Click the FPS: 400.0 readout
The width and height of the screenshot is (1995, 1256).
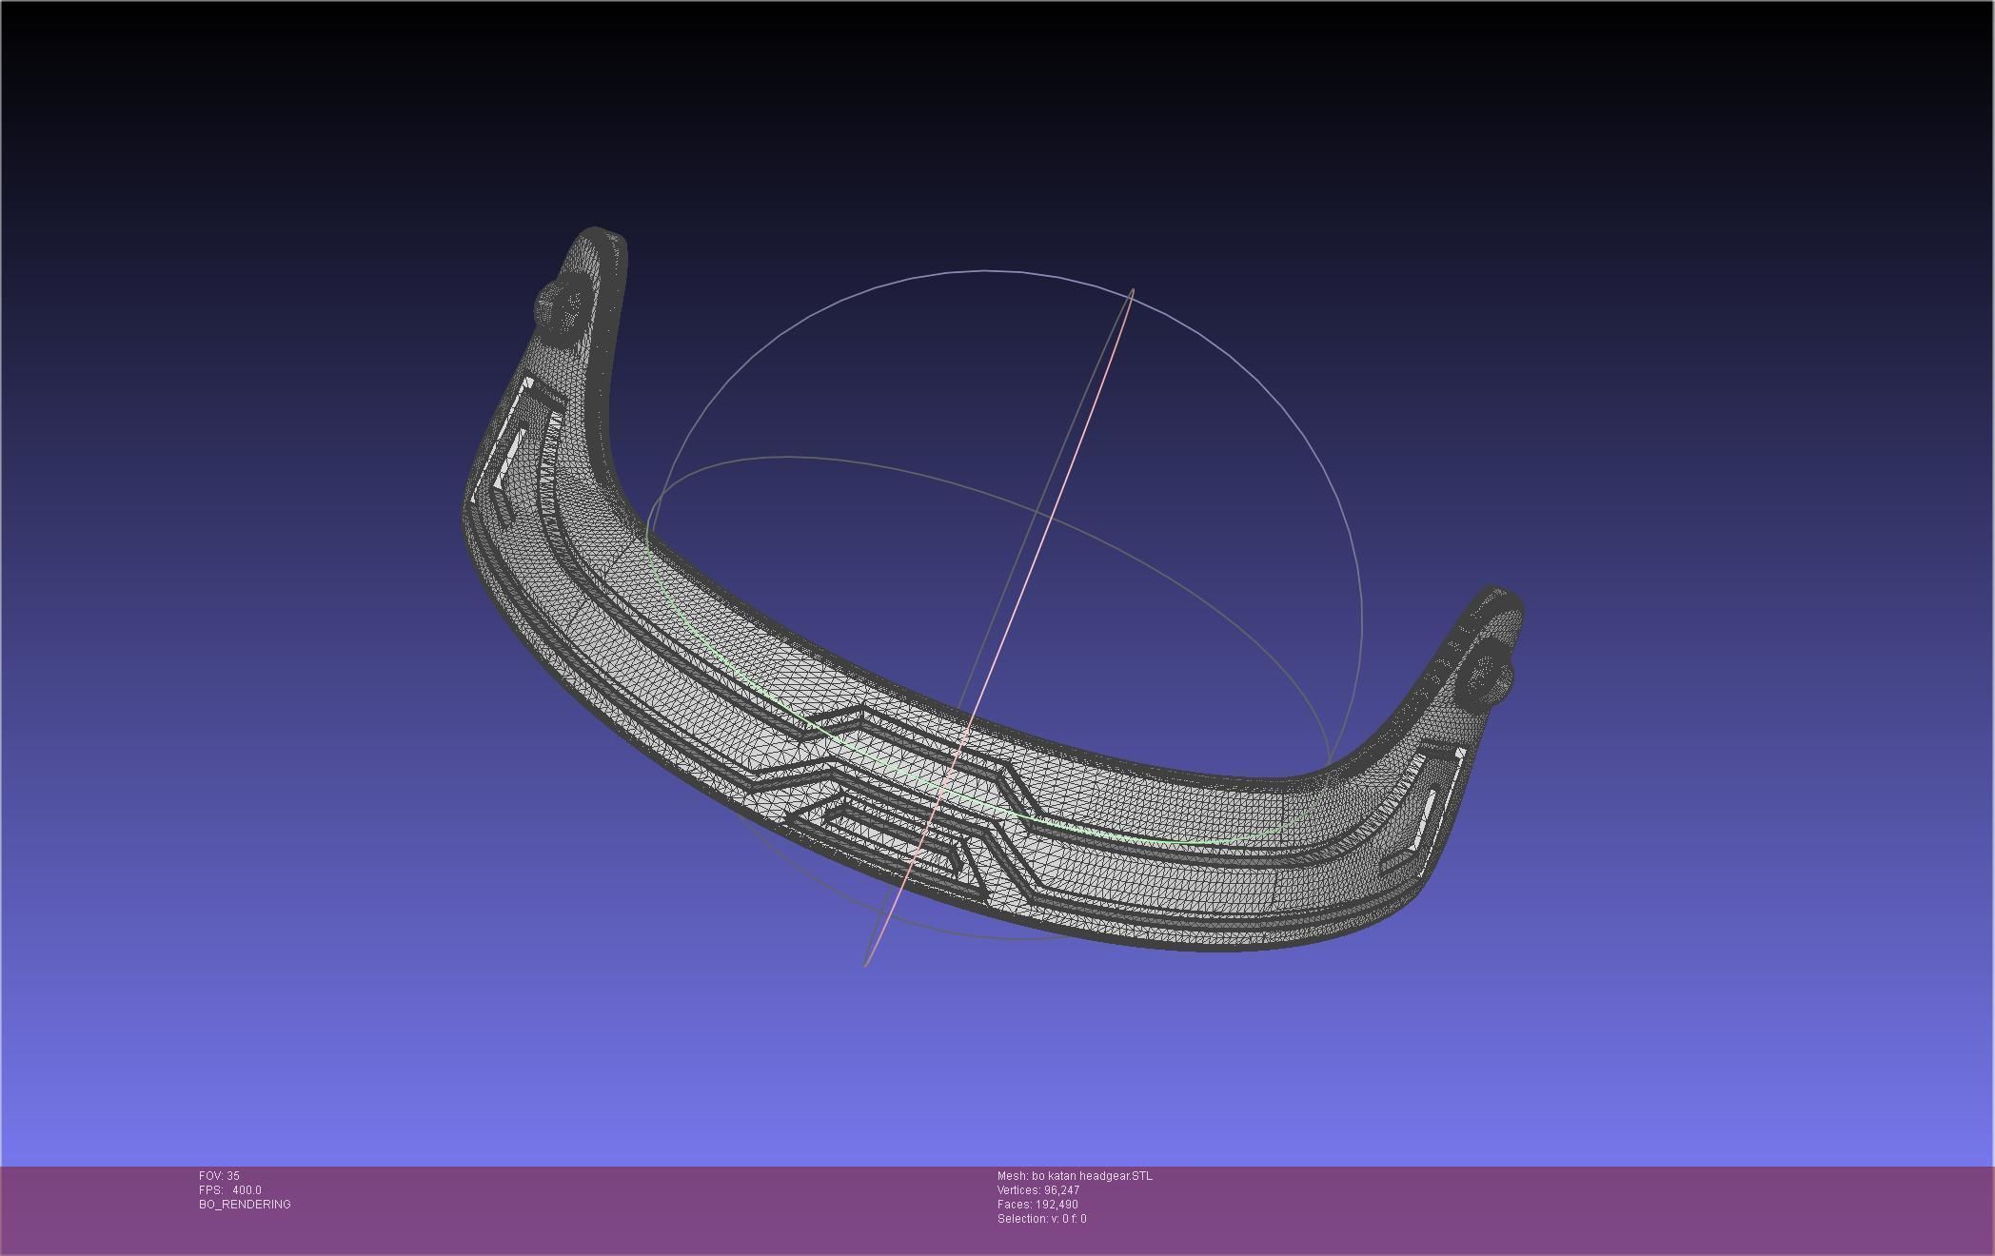tap(230, 1190)
